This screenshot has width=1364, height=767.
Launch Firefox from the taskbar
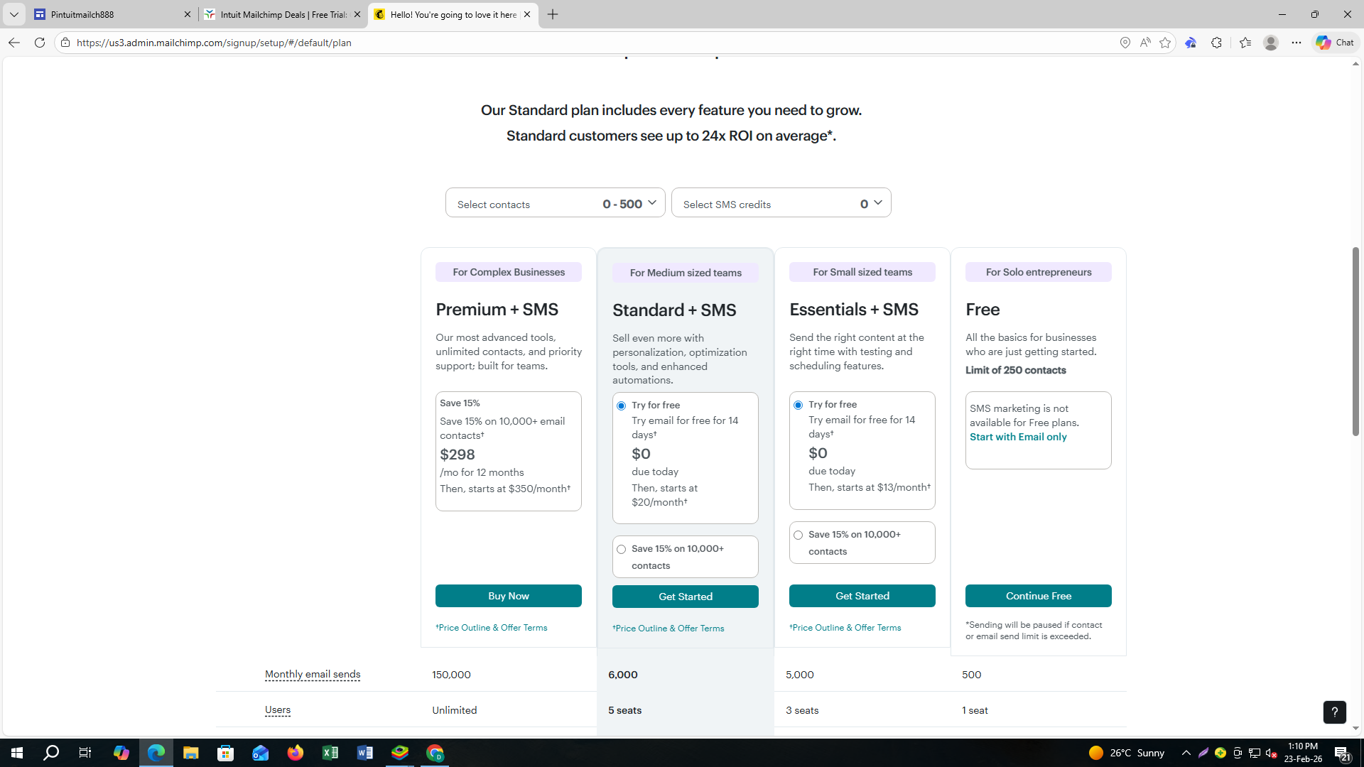pyautogui.click(x=295, y=753)
